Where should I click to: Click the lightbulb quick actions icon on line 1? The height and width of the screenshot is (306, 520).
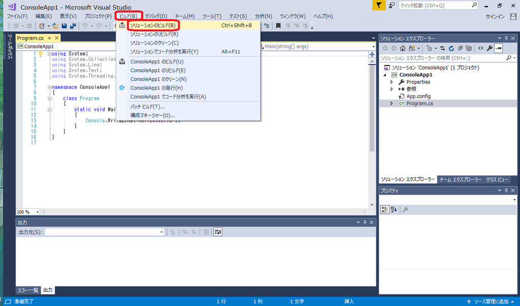41,54
